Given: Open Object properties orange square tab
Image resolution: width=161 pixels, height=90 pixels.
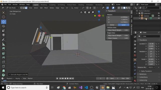Looking at the screenshot, I should click(x=135, y=60).
